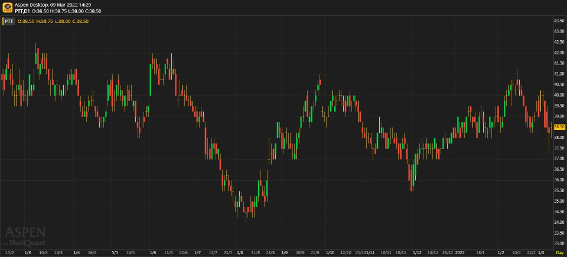Viewport: 567px width, 257px height.
Task: Select the 1/6 date on time axis
Action: [x=154, y=252]
